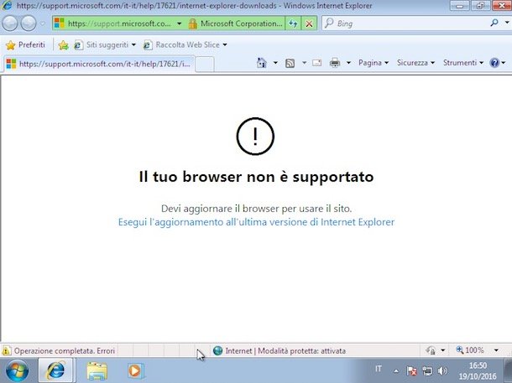Open Windows Explorer folder from taskbar

(97, 371)
